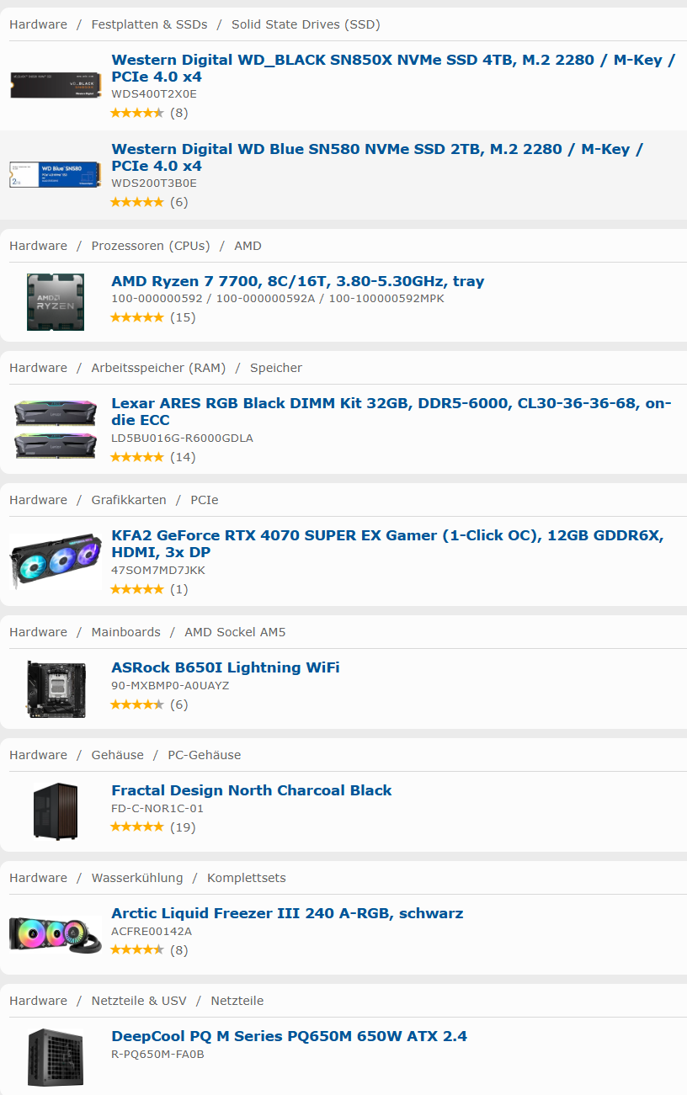Open the Festplatten & SSDs breadcrumb
The height and width of the screenshot is (1095, 687).
point(149,24)
